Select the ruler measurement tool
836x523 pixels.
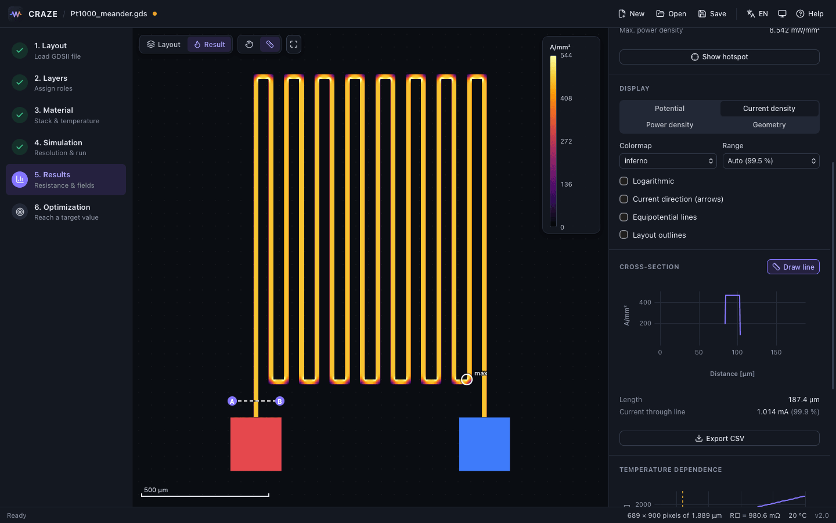point(270,44)
